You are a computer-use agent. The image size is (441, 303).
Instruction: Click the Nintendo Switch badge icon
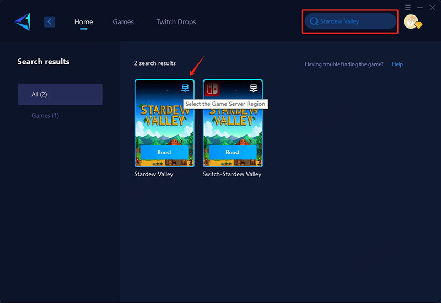(212, 89)
